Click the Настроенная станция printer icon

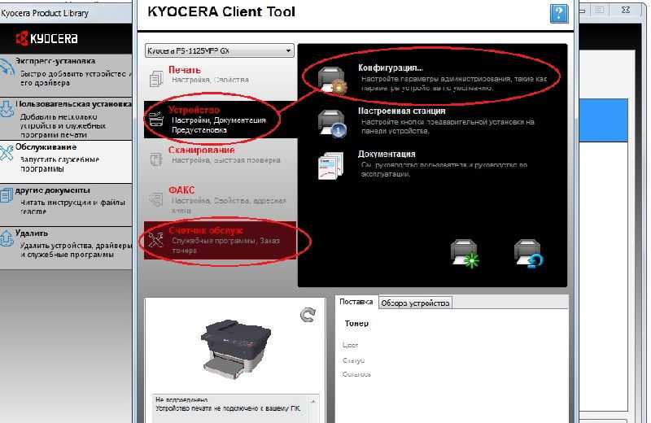(332, 124)
